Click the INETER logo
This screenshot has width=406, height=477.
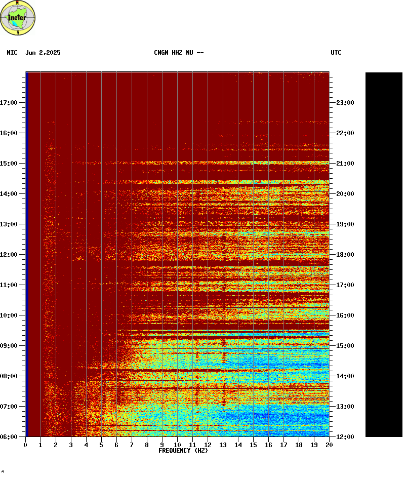tap(18, 18)
